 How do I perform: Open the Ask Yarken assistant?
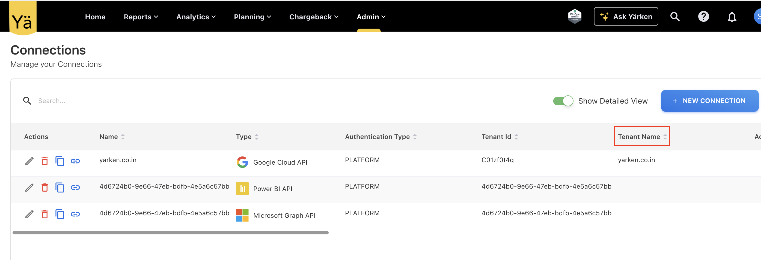pos(626,17)
